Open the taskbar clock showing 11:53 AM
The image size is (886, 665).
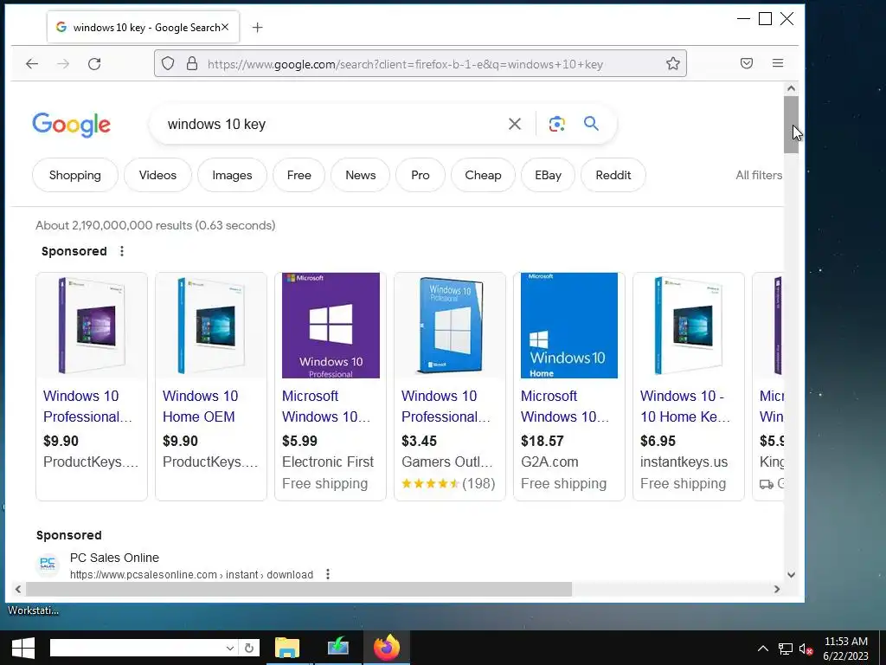pos(845,649)
